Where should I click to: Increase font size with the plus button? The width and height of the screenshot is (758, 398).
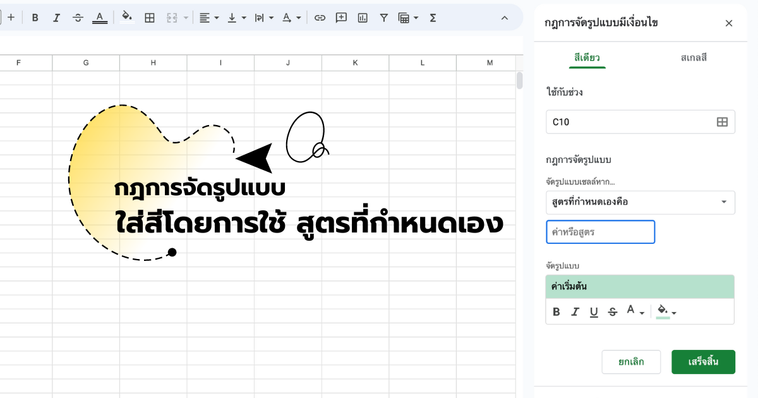(x=11, y=18)
